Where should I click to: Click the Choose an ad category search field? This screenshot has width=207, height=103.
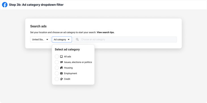[x=125, y=40]
